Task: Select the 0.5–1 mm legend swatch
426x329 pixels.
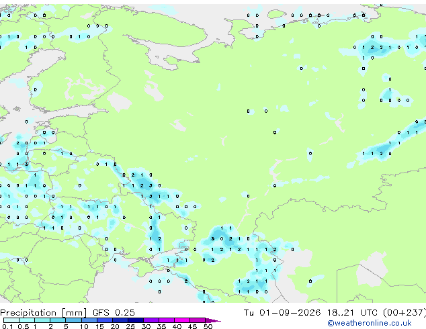Action: [27, 320]
